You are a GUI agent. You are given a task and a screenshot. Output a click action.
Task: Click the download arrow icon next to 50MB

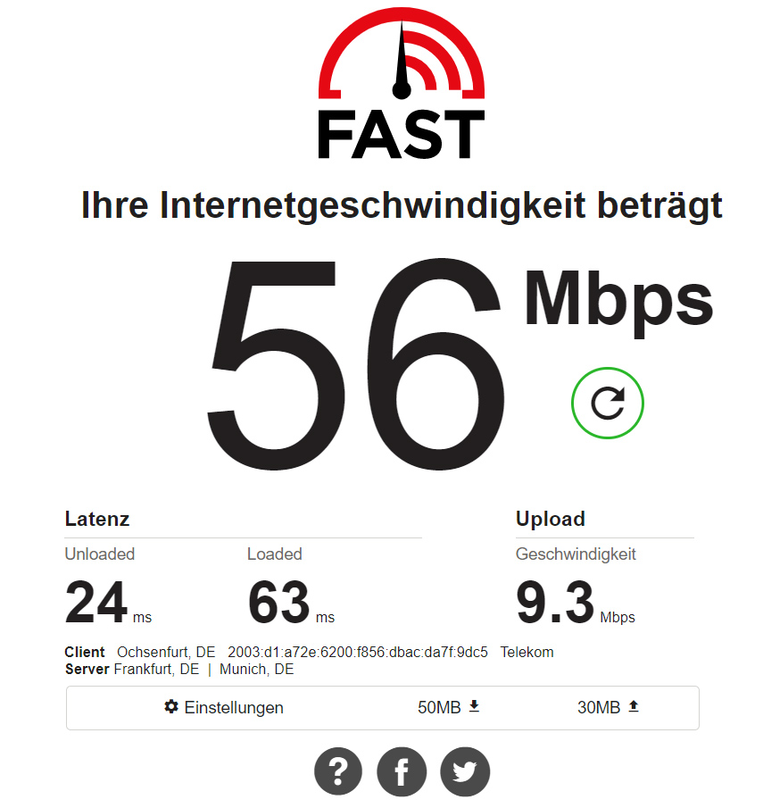click(475, 706)
